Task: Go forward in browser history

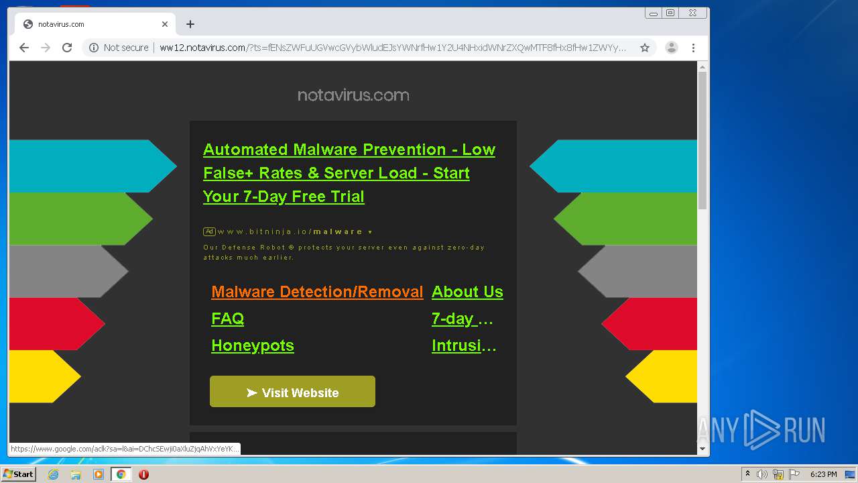Action: pyautogui.click(x=46, y=48)
